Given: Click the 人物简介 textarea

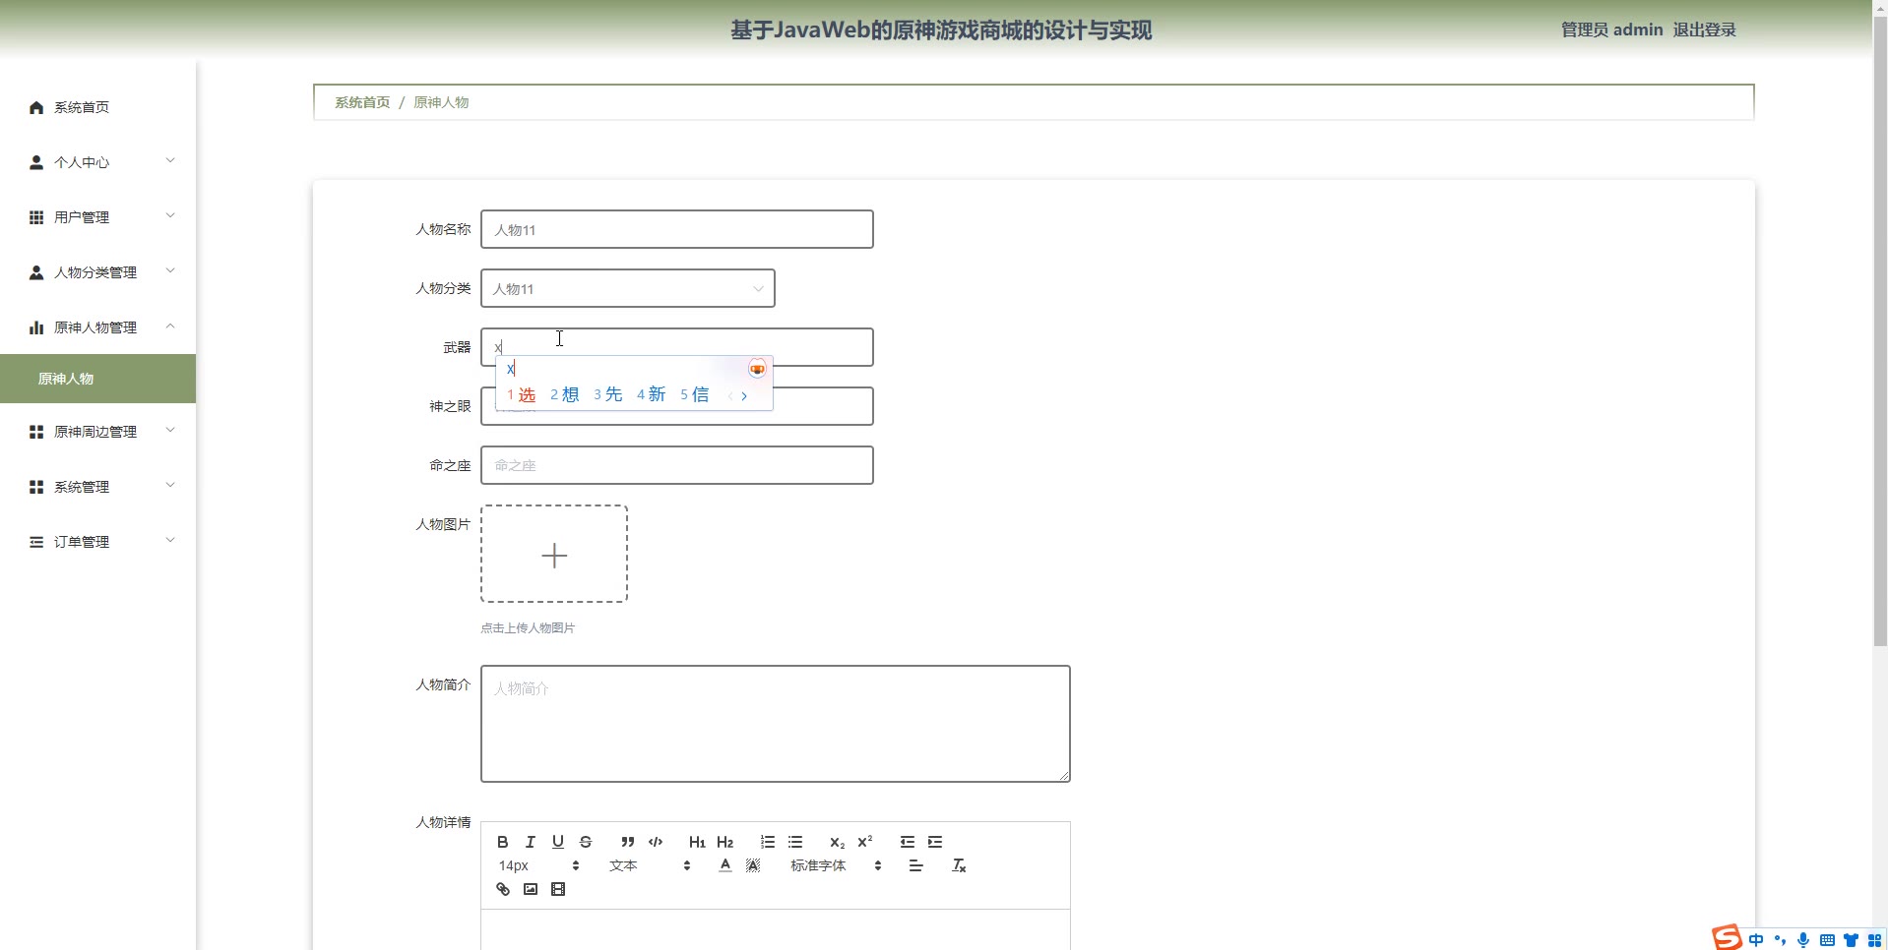Looking at the screenshot, I should [776, 724].
